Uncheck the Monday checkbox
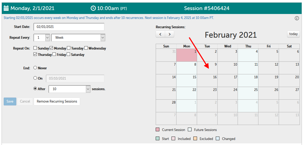Image resolution: width=304 pixels, height=145 pixels. click(x=51, y=48)
